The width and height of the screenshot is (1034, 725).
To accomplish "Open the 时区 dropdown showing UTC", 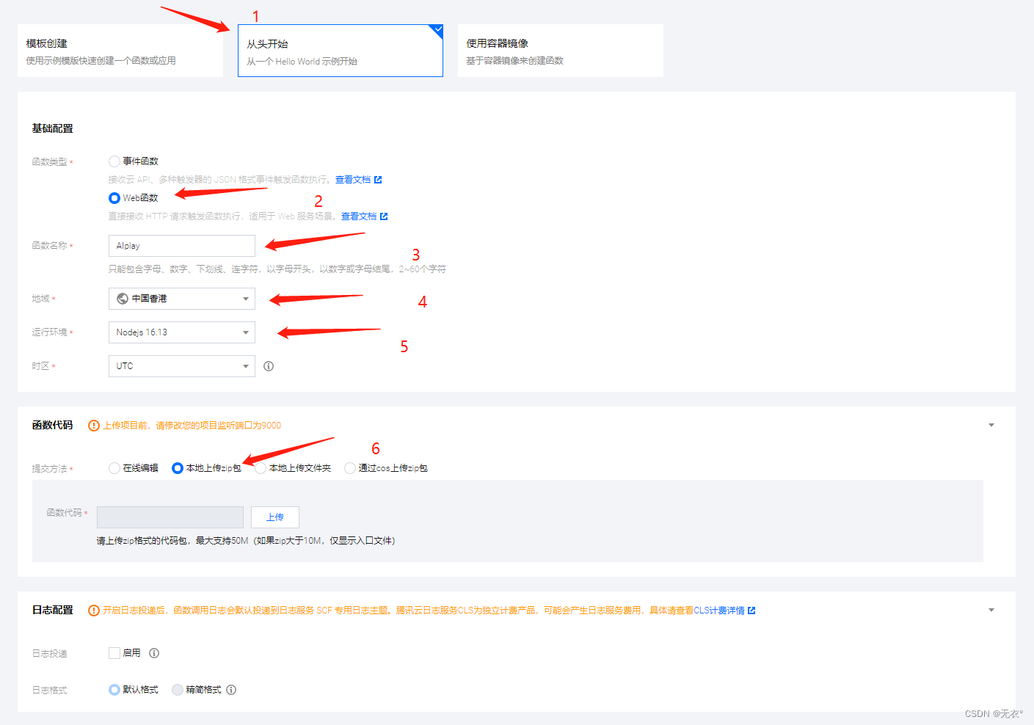I will [182, 366].
